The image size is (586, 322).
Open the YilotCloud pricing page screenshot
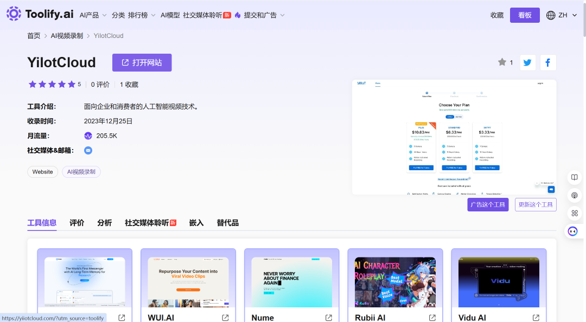point(454,137)
